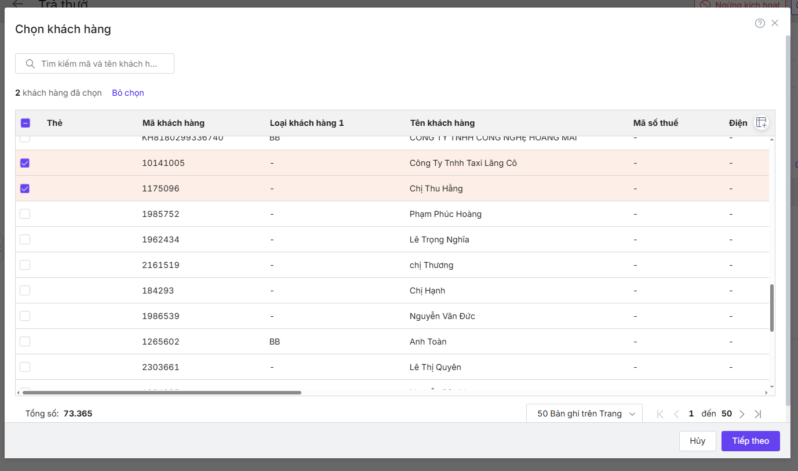
Task: Close the Chọn khách hàng dialog
Action: click(x=775, y=23)
